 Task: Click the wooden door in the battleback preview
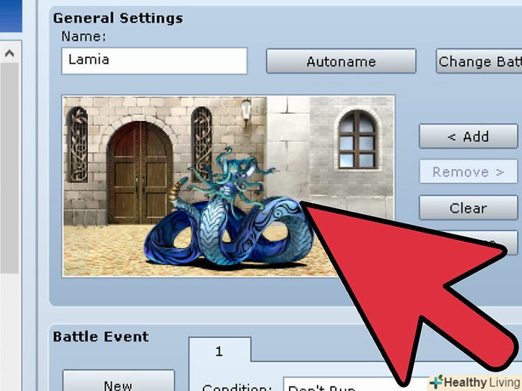pyautogui.click(x=140, y=173)
